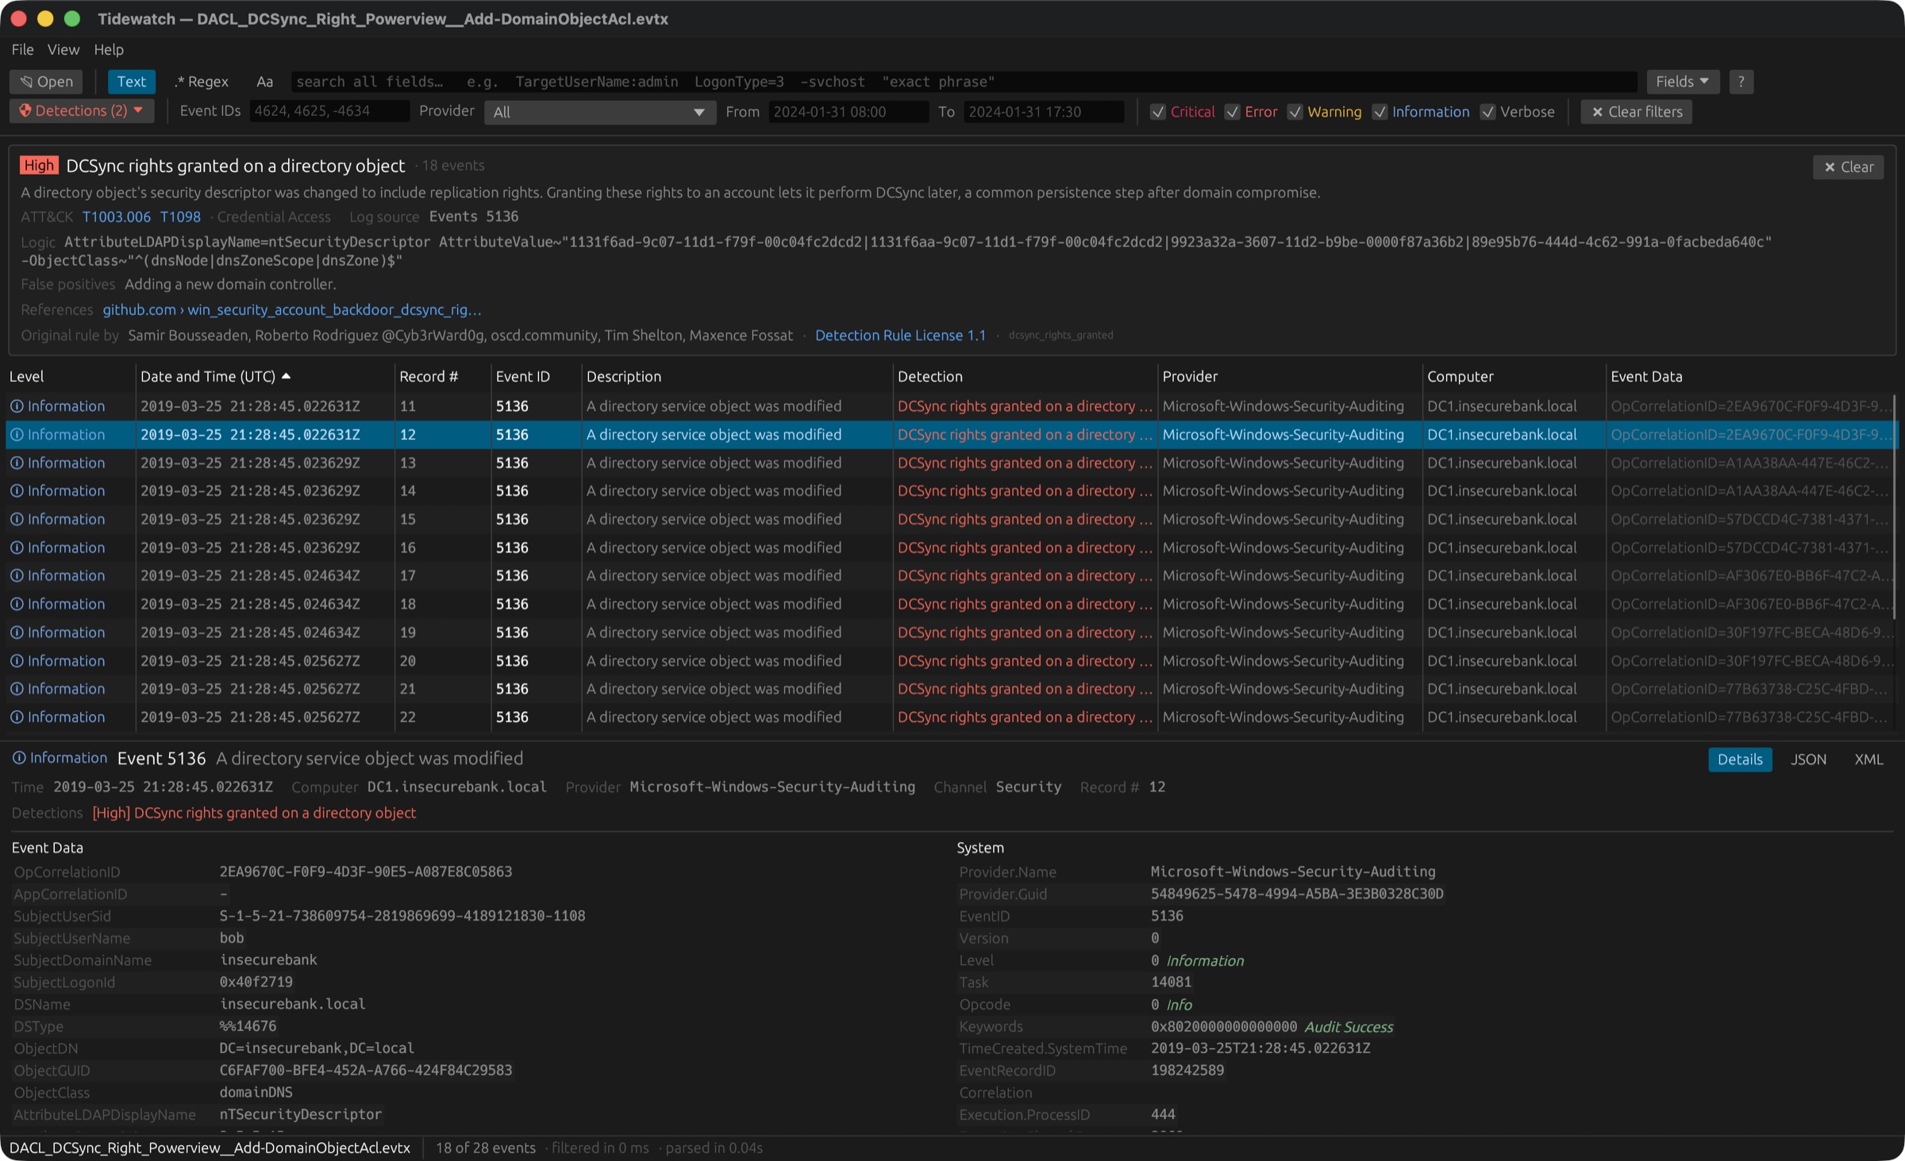Open ATT&CK technique T1003.006 link
The image size is (1905, 1161).
click(x=117, y=217)
